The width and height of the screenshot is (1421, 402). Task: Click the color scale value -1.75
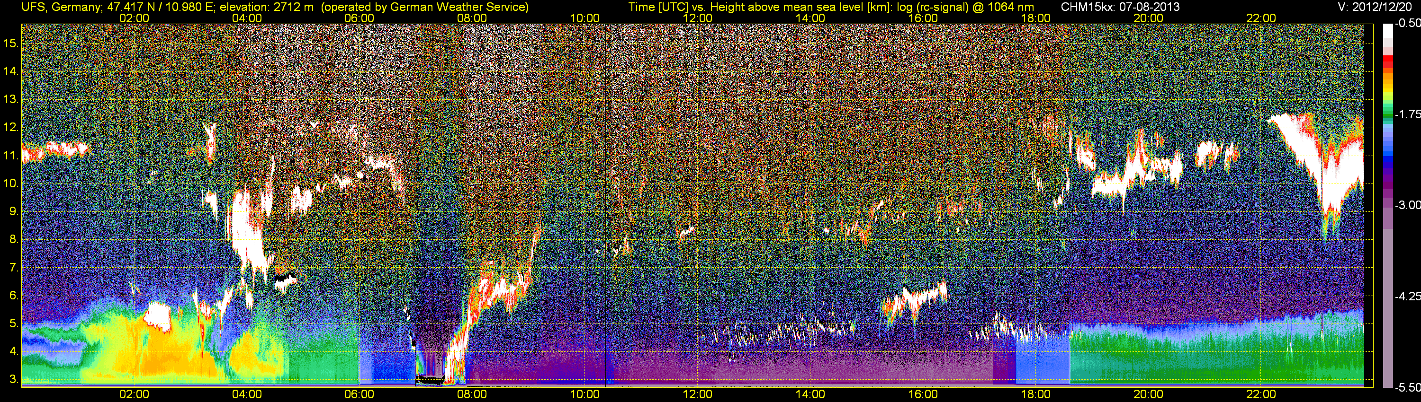1407,114
